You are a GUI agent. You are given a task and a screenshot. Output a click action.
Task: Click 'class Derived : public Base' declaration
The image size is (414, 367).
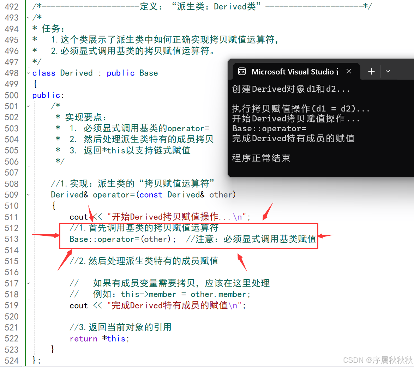95,73
